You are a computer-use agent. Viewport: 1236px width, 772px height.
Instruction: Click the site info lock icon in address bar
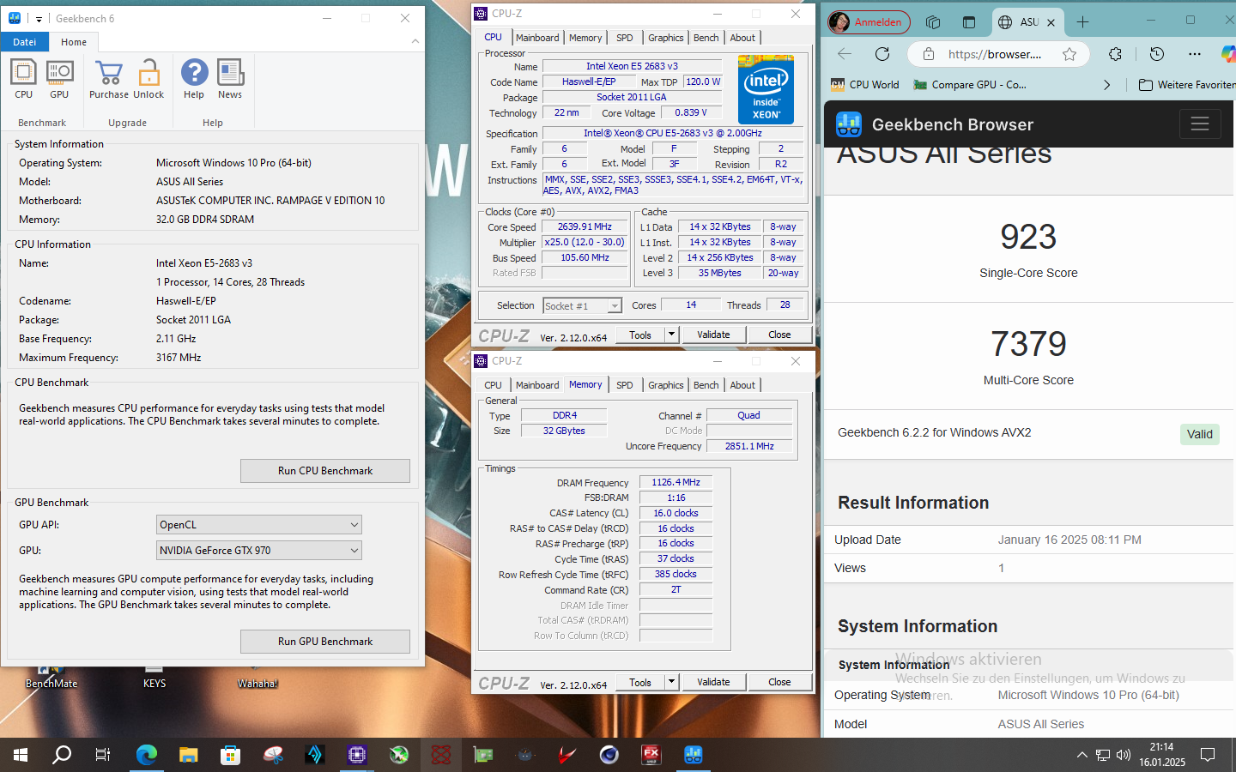pyautogui.click(x=928, y=54)
